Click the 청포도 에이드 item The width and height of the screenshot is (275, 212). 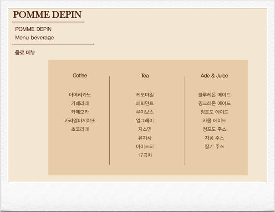click(x=214, y=112)
